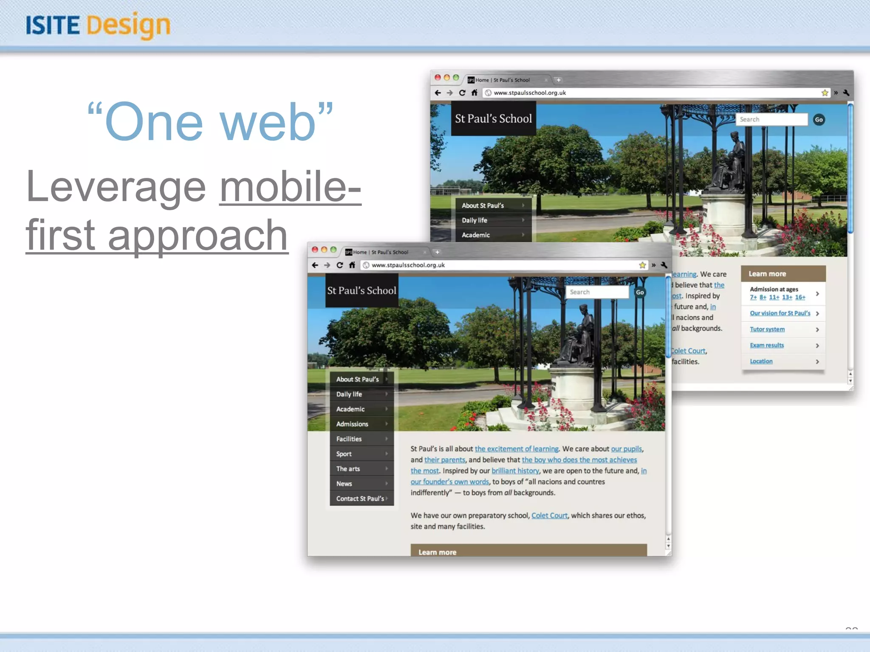This screenshot has height=652, width=870.
Task: Open new tab in the front browser window
Action: 437,252
